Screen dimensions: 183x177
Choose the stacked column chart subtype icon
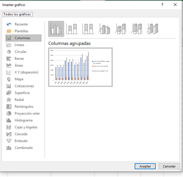[72, 29]
